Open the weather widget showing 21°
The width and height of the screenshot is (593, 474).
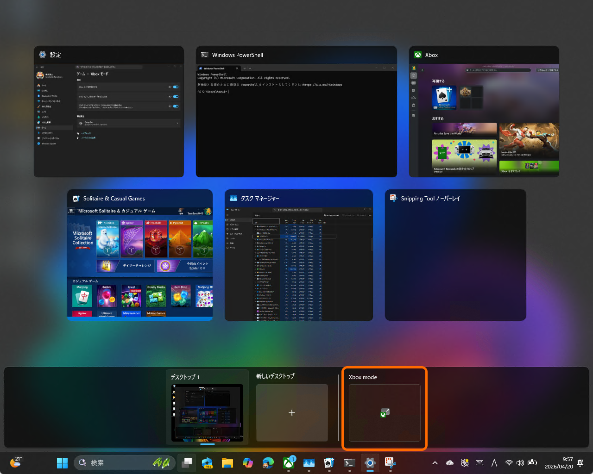[x=15, y=462]
